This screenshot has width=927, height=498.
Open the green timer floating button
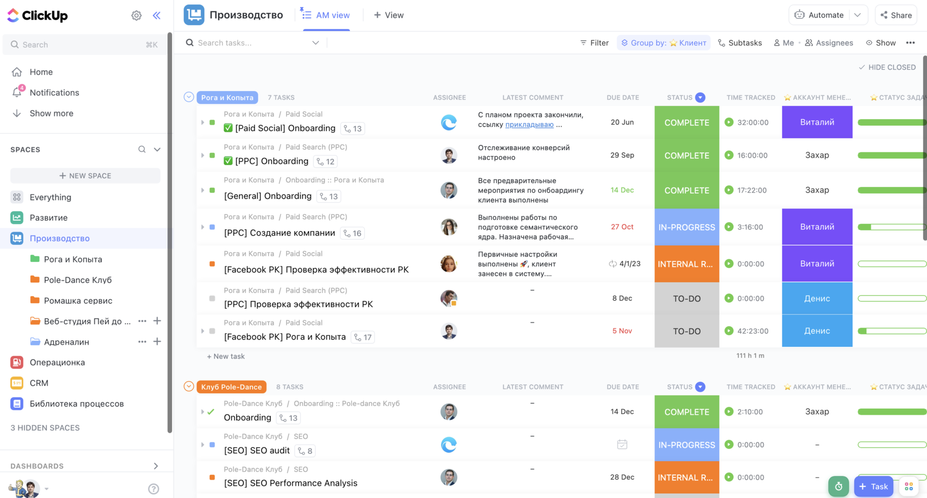[x=838, y=486]
